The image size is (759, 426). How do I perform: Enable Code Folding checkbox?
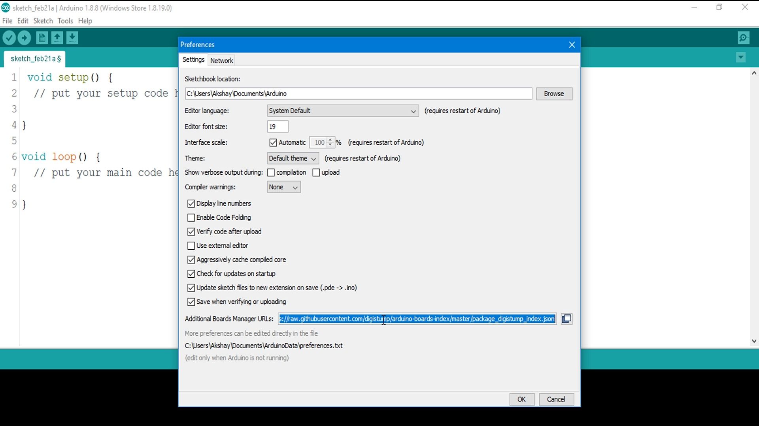click(x=191, y=218)
